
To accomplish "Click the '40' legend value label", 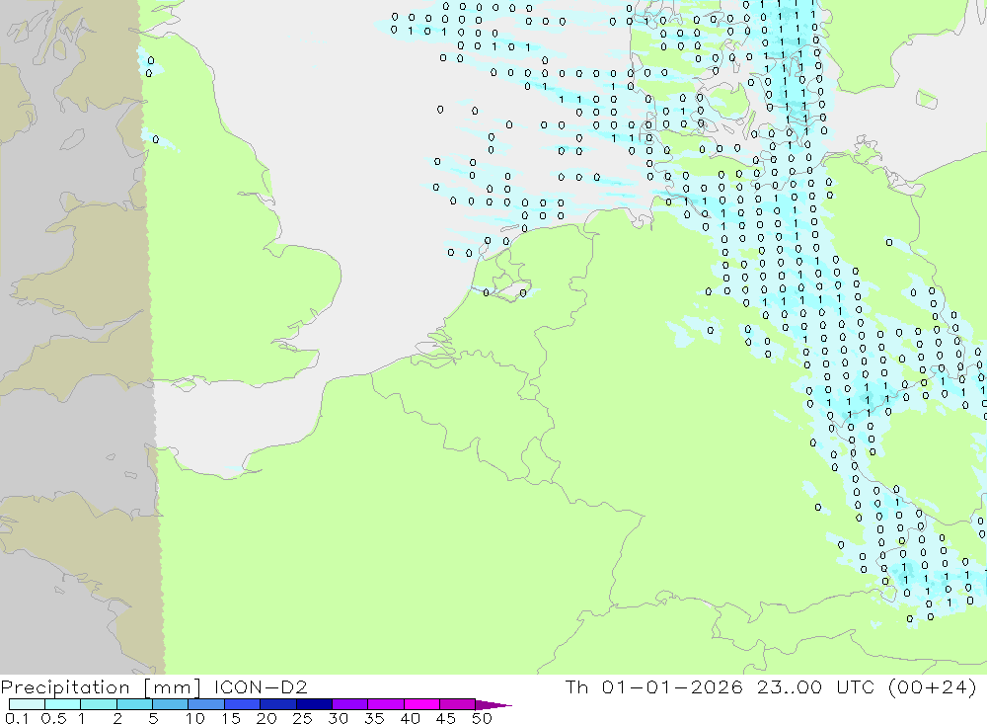I will pos(410,718).
